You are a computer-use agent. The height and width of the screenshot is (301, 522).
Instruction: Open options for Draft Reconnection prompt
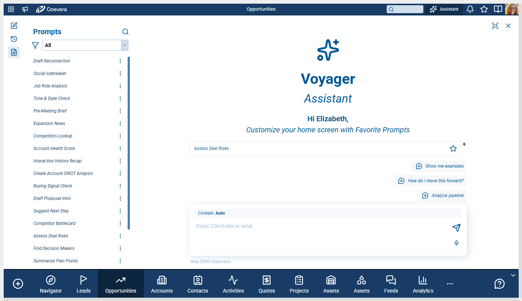click(x=120, y=61)
